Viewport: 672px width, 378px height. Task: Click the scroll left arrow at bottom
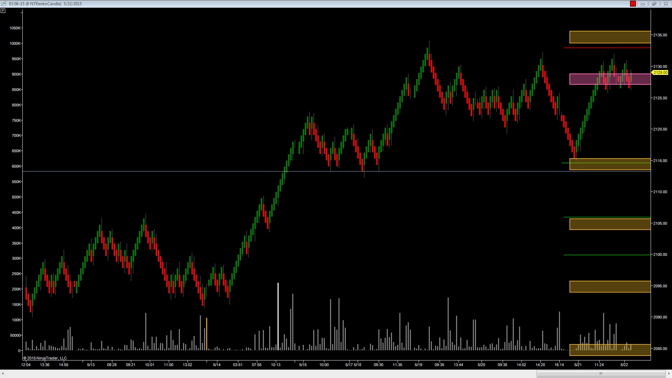(3, 373)
